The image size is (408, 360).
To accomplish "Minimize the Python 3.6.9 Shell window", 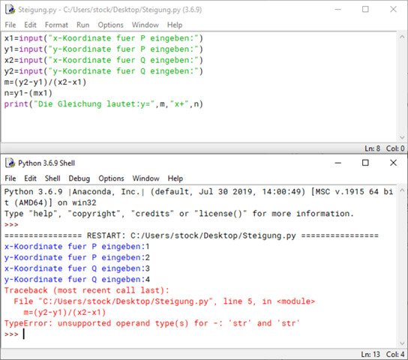I will tap(338, 163).
